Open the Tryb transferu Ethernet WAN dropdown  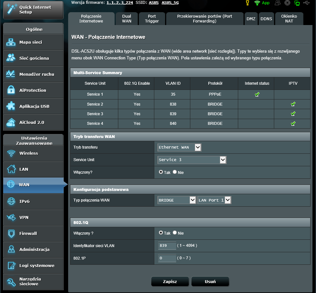pyautogui.click(x=179, y=147)
